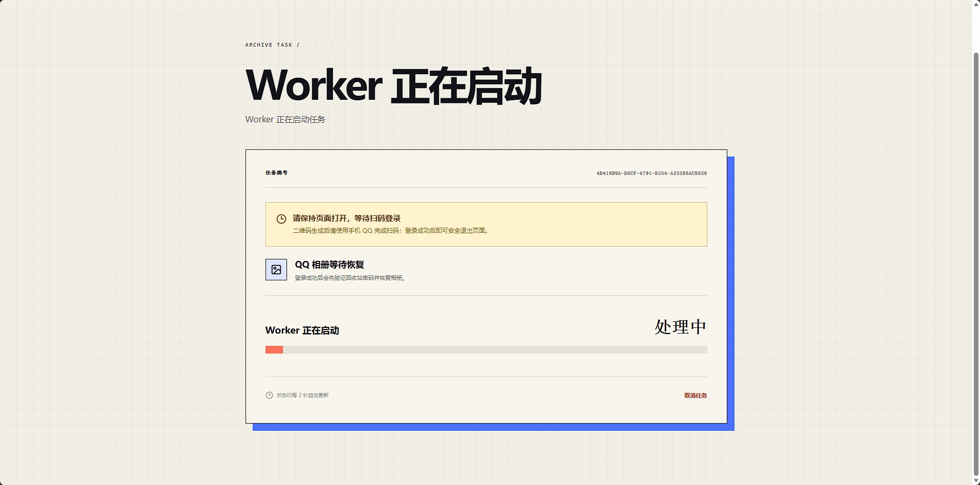980x485 pixels.
Task: Click the 任务编号 label
Action: point(277,173)
